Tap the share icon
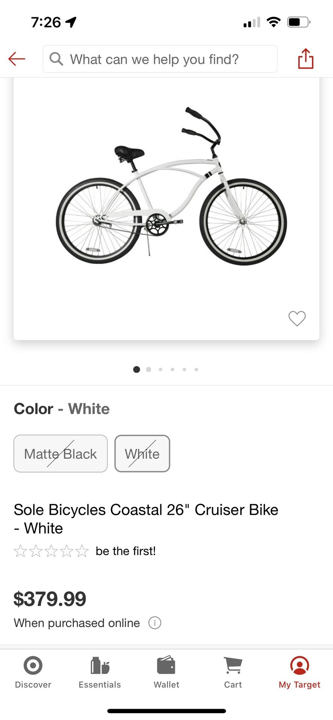The image size is (333, 720). pos(306,59)
